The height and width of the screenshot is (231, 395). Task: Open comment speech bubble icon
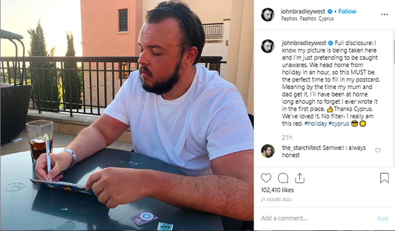click(x=283, y=178)
